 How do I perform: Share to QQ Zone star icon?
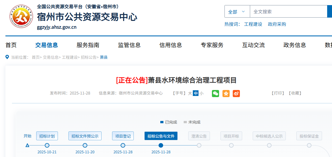coord(226,93)
